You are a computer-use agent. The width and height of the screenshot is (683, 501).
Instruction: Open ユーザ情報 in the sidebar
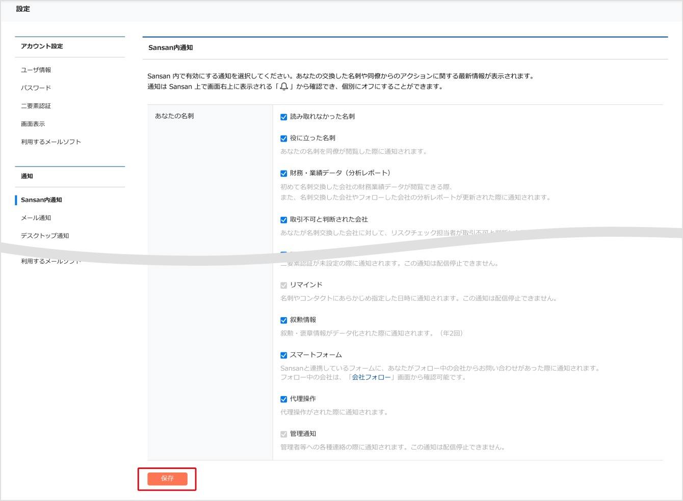click(36, 70)
